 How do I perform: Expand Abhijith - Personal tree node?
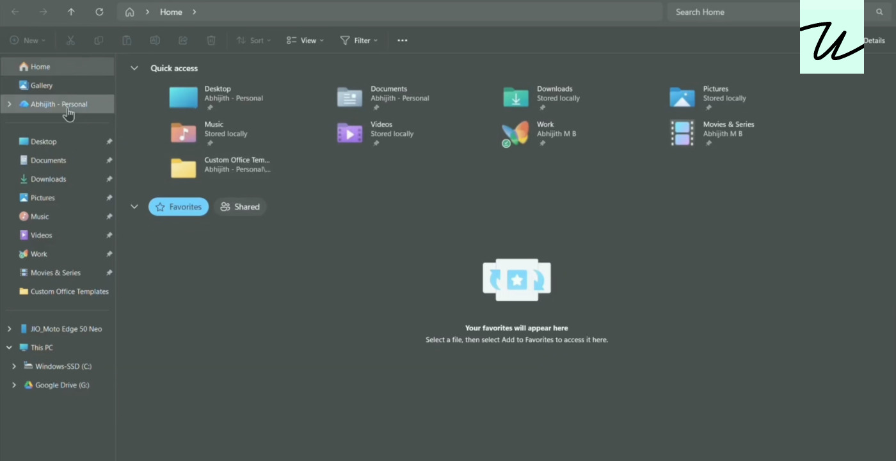click(9, 104)
